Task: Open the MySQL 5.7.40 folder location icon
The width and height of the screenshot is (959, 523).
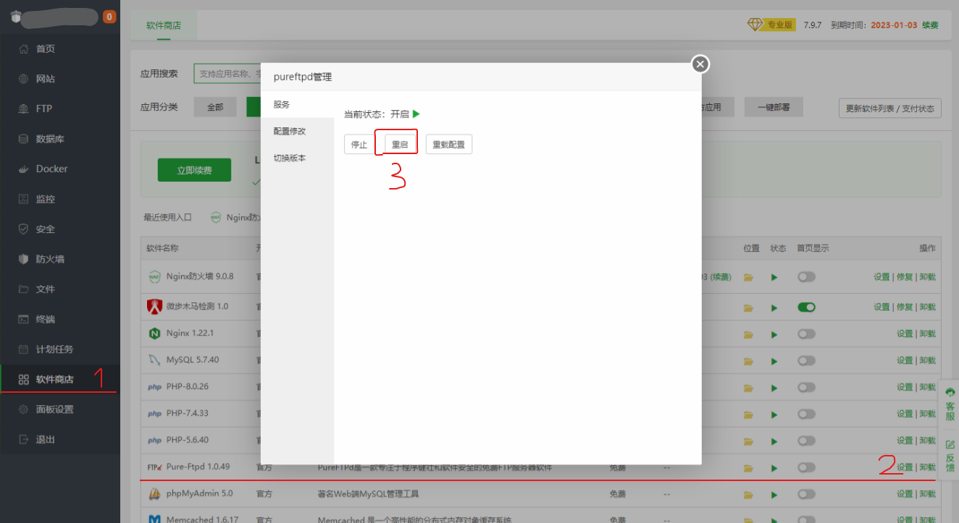Action: pyautogui.click(x=748, y=361)
